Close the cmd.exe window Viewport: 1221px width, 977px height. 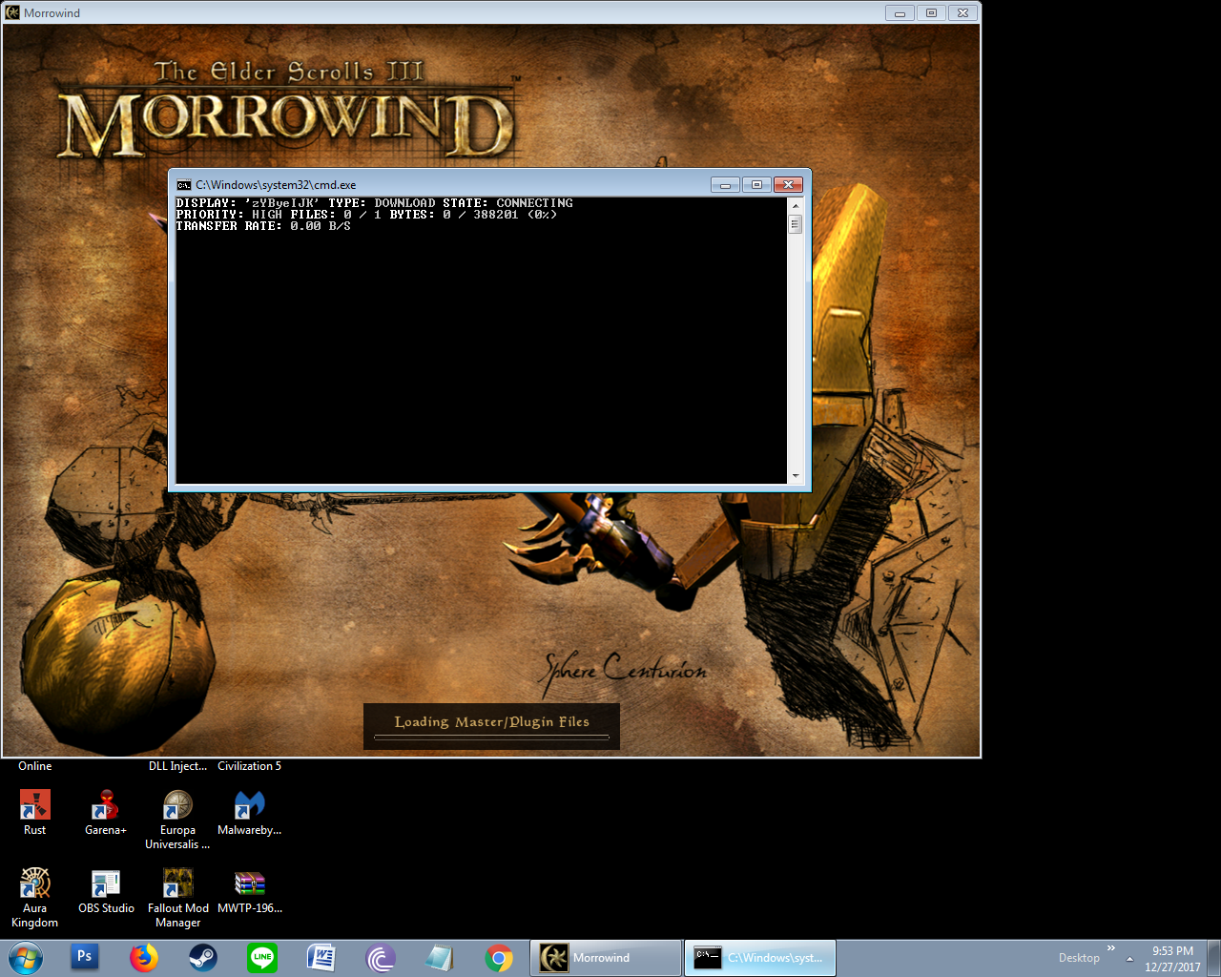(x=788, y=184)
